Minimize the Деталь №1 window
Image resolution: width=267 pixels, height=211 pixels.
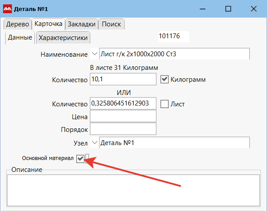tap(203, 9)
